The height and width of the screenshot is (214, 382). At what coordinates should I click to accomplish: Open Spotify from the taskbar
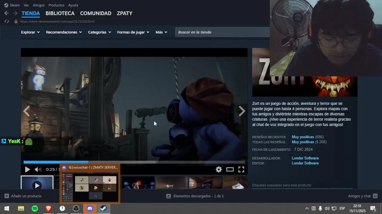coord(35,208)
